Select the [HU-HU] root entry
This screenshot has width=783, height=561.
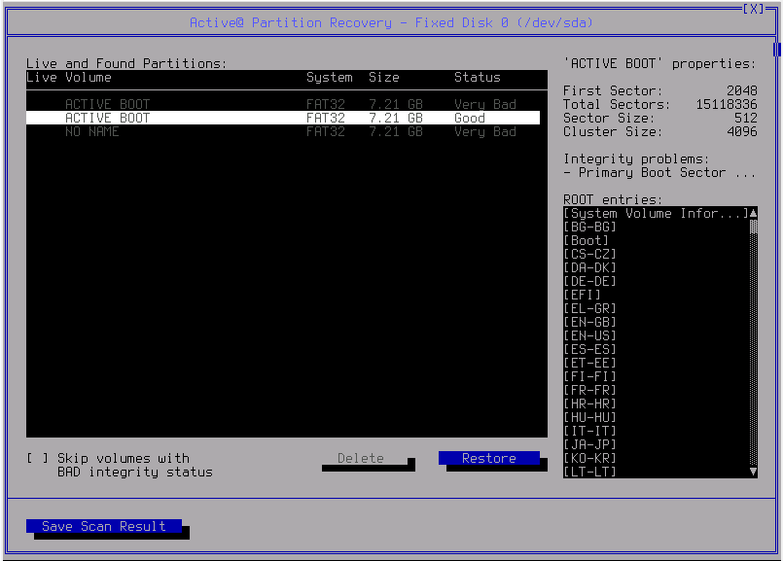pyautogui.click(x=589, y=417)
